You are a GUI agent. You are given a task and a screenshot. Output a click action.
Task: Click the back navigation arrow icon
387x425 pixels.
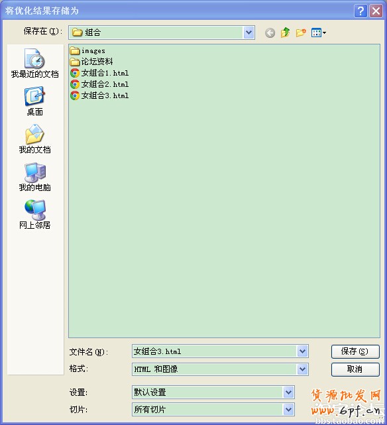tap(270, 32)
